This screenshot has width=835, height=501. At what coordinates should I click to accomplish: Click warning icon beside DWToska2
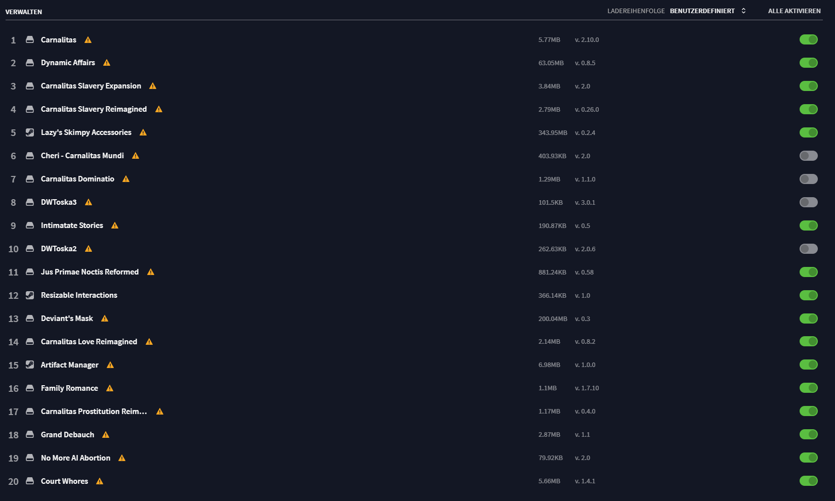tap(89, 249)
